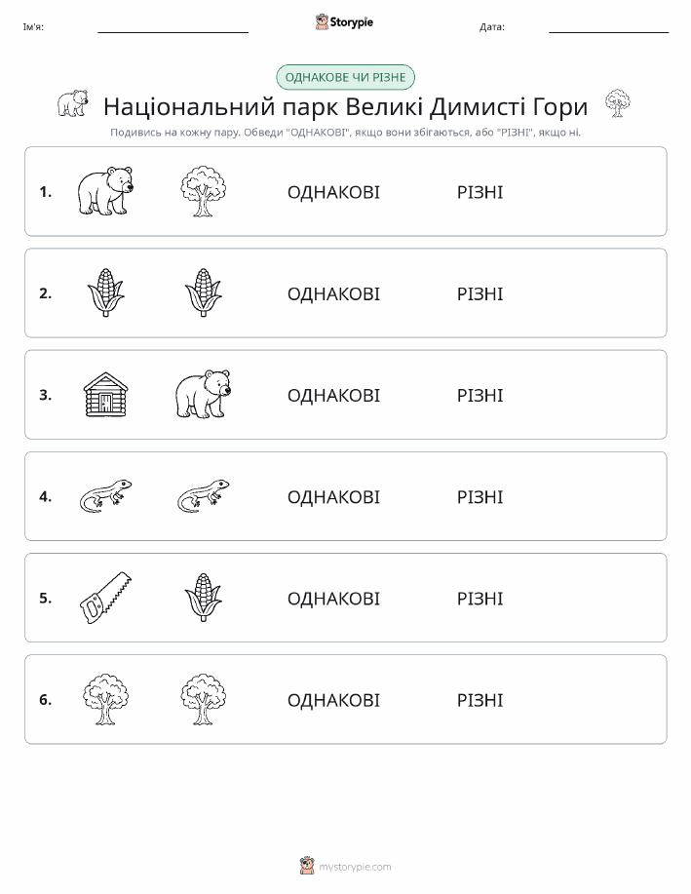Viewport: 691px width, 894px height.
Task: Click the bear picture in row 3
Action: click(x=203, y=395)
